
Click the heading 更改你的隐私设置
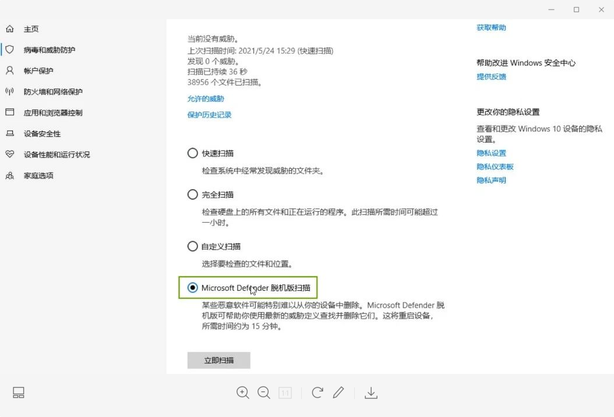tap(508, 112)
